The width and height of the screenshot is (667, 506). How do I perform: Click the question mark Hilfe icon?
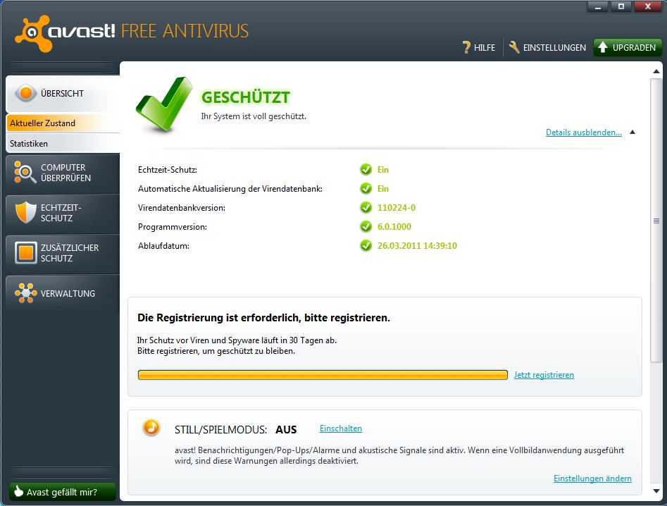(x=466, y=47)
